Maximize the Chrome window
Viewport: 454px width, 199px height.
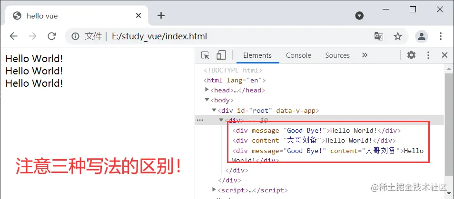(x=413, y=9)
